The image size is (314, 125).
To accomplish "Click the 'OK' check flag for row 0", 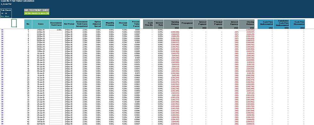I will (3, 30).
